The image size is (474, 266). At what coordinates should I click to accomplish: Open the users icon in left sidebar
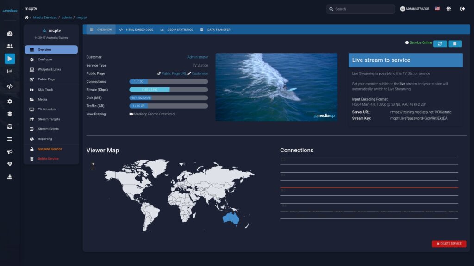(10, 46)
